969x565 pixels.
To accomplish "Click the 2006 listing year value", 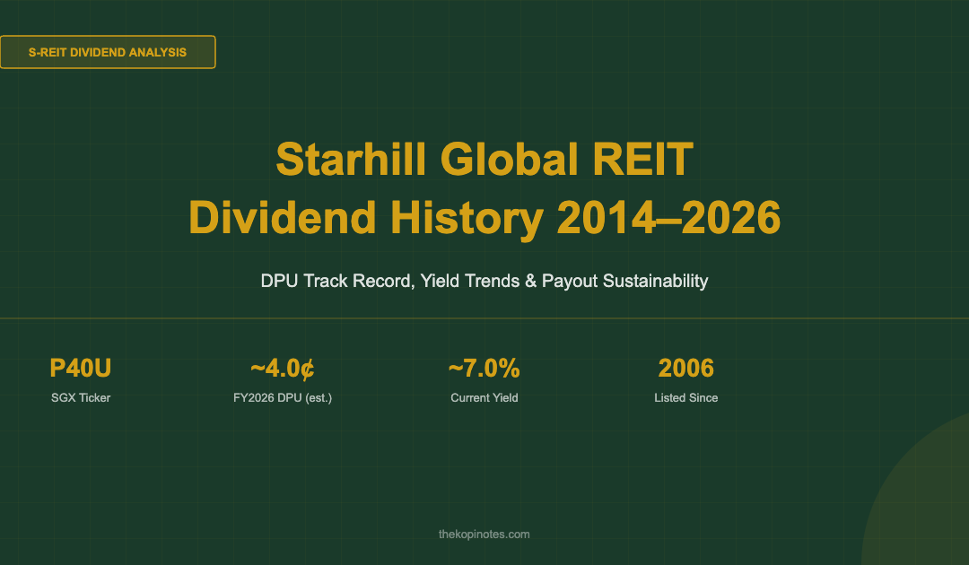I will (x=686, y=368).
